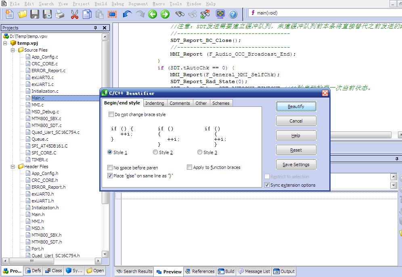This screenshot has height=277, width=402.
Task: Switch to the Schemes tab
Action: [x=221, y=103]
